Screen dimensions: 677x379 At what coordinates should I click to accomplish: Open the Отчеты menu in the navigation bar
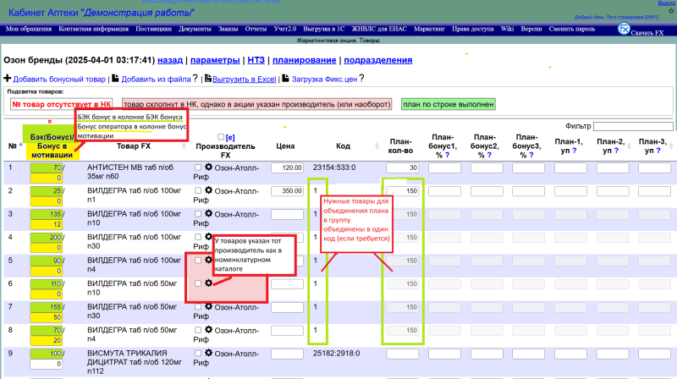tap(256, 29)
